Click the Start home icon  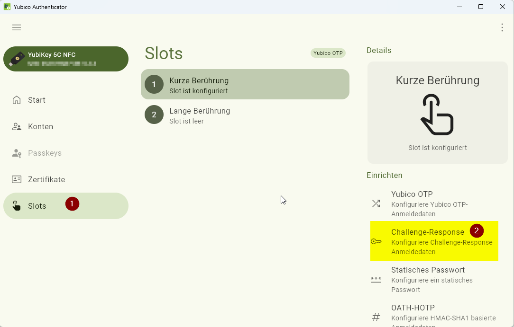click(x=17, y=100)
